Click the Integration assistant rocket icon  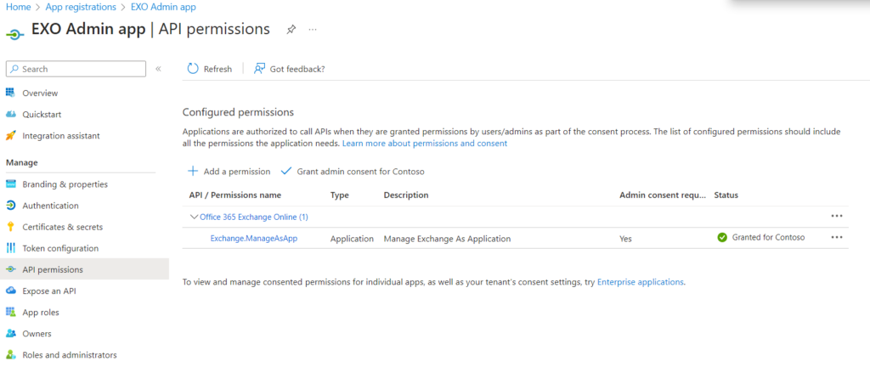point(10,135)
